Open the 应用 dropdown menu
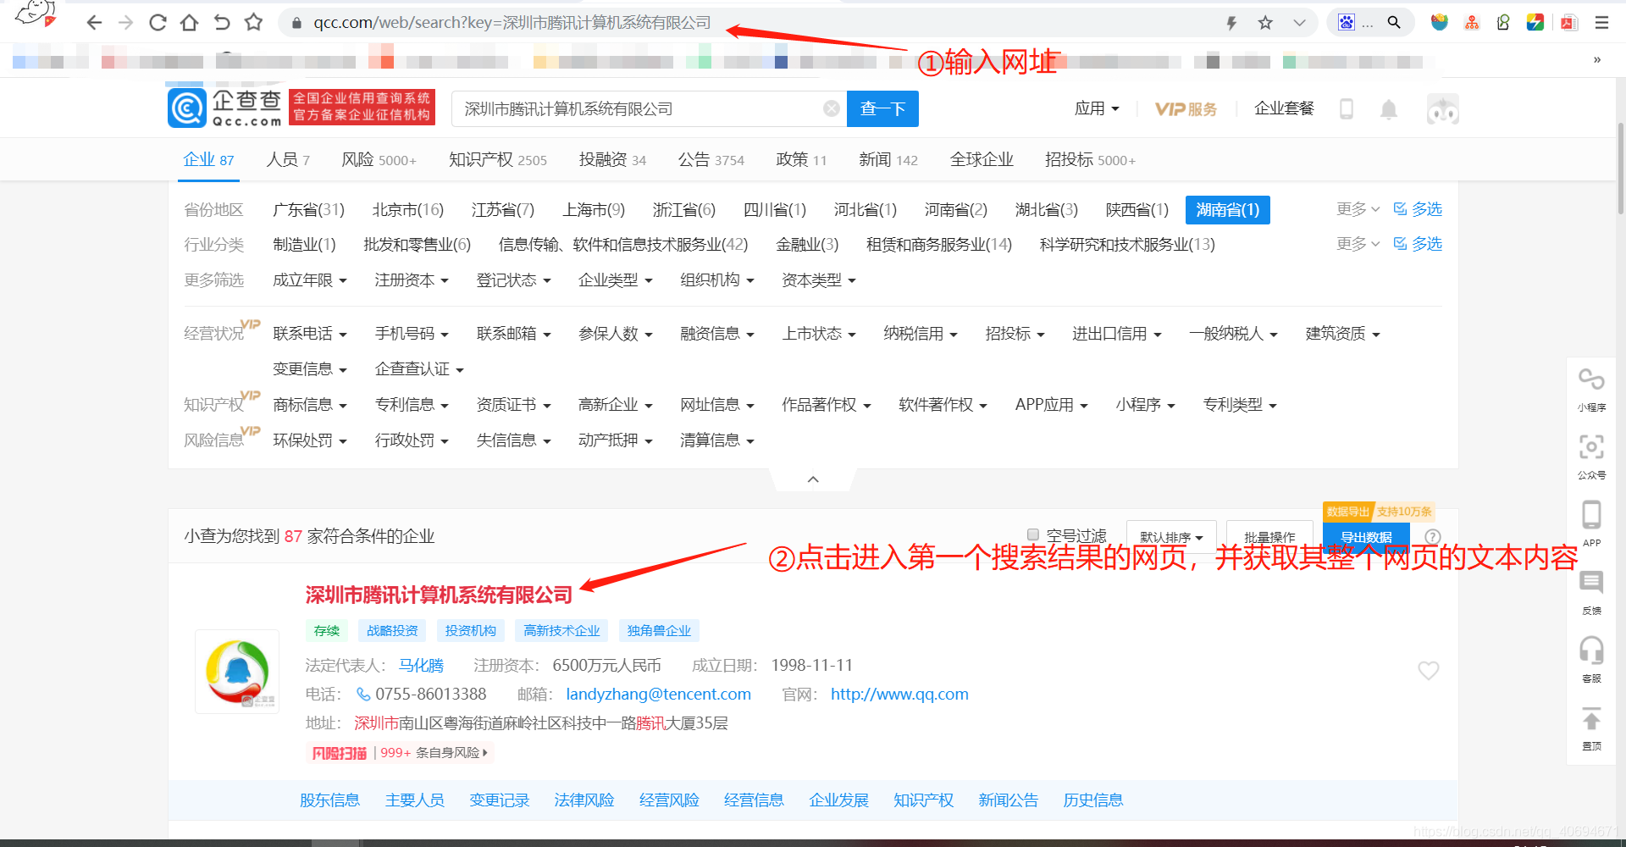The image size is (1626, 847). coord(1097,108)
